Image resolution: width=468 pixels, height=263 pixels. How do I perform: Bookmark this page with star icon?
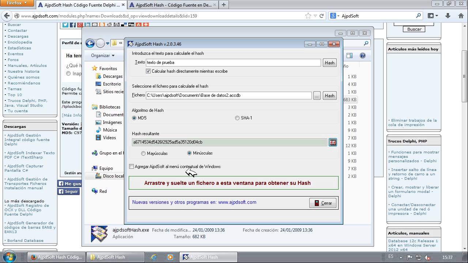tap(308, 16)
